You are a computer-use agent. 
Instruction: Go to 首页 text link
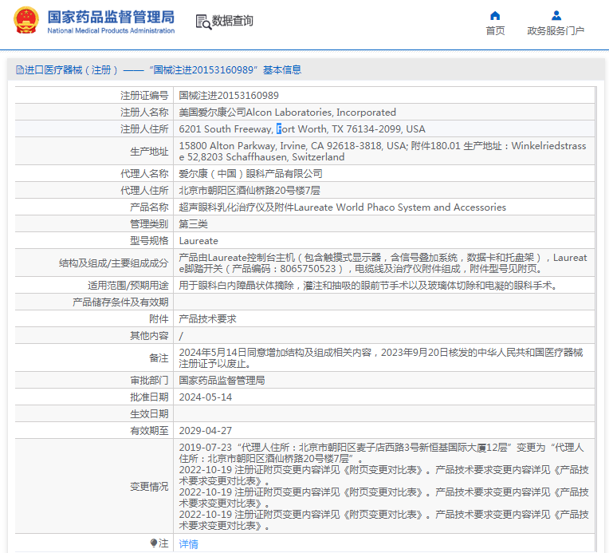495,30
